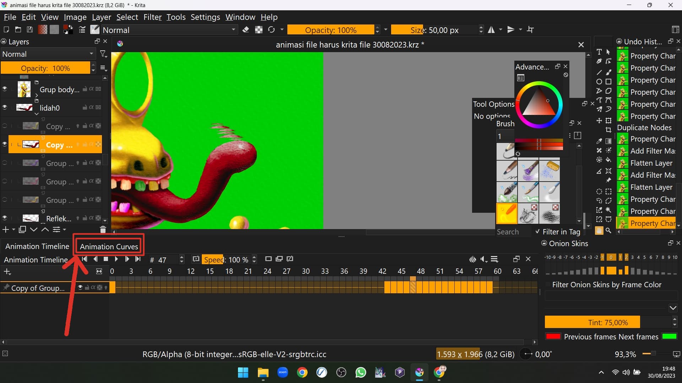Open layer blending mode Normal dropdown
This screenshot has width=682, height=383.
(48, 54)
